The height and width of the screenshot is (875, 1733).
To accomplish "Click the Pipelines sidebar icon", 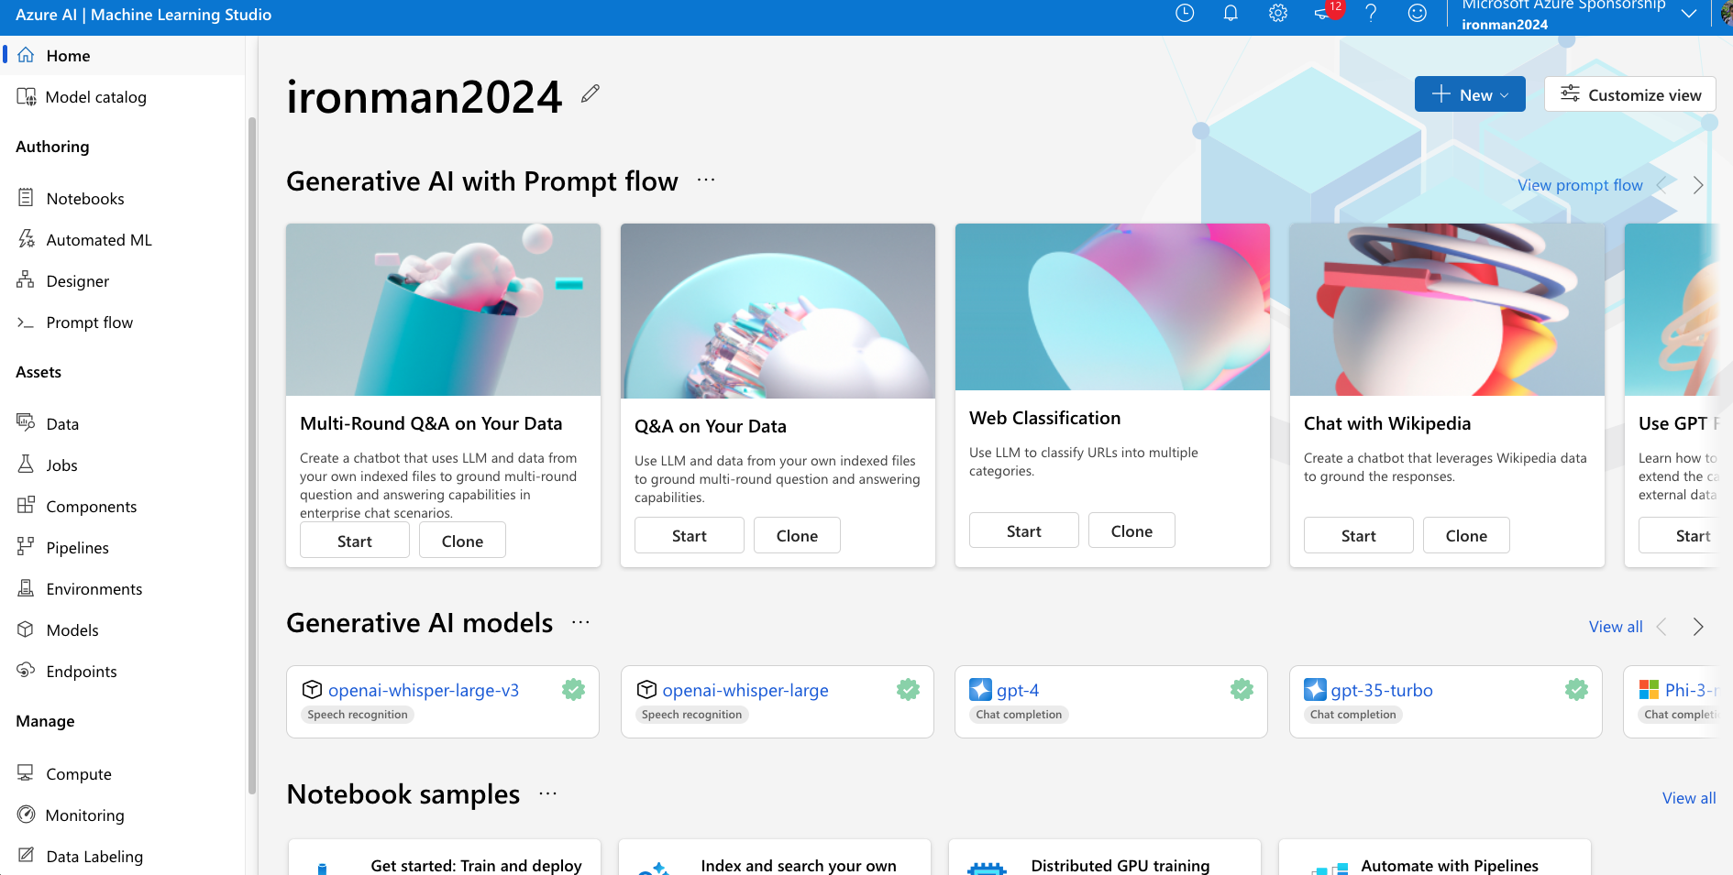I will 26,547.
